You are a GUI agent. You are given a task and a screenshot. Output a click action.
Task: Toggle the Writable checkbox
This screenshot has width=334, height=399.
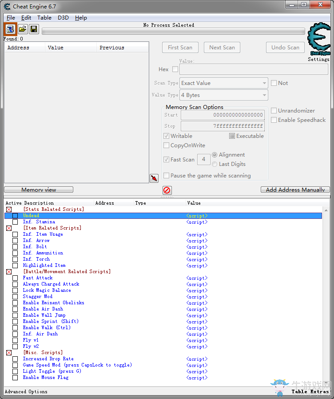pos(167,136)
